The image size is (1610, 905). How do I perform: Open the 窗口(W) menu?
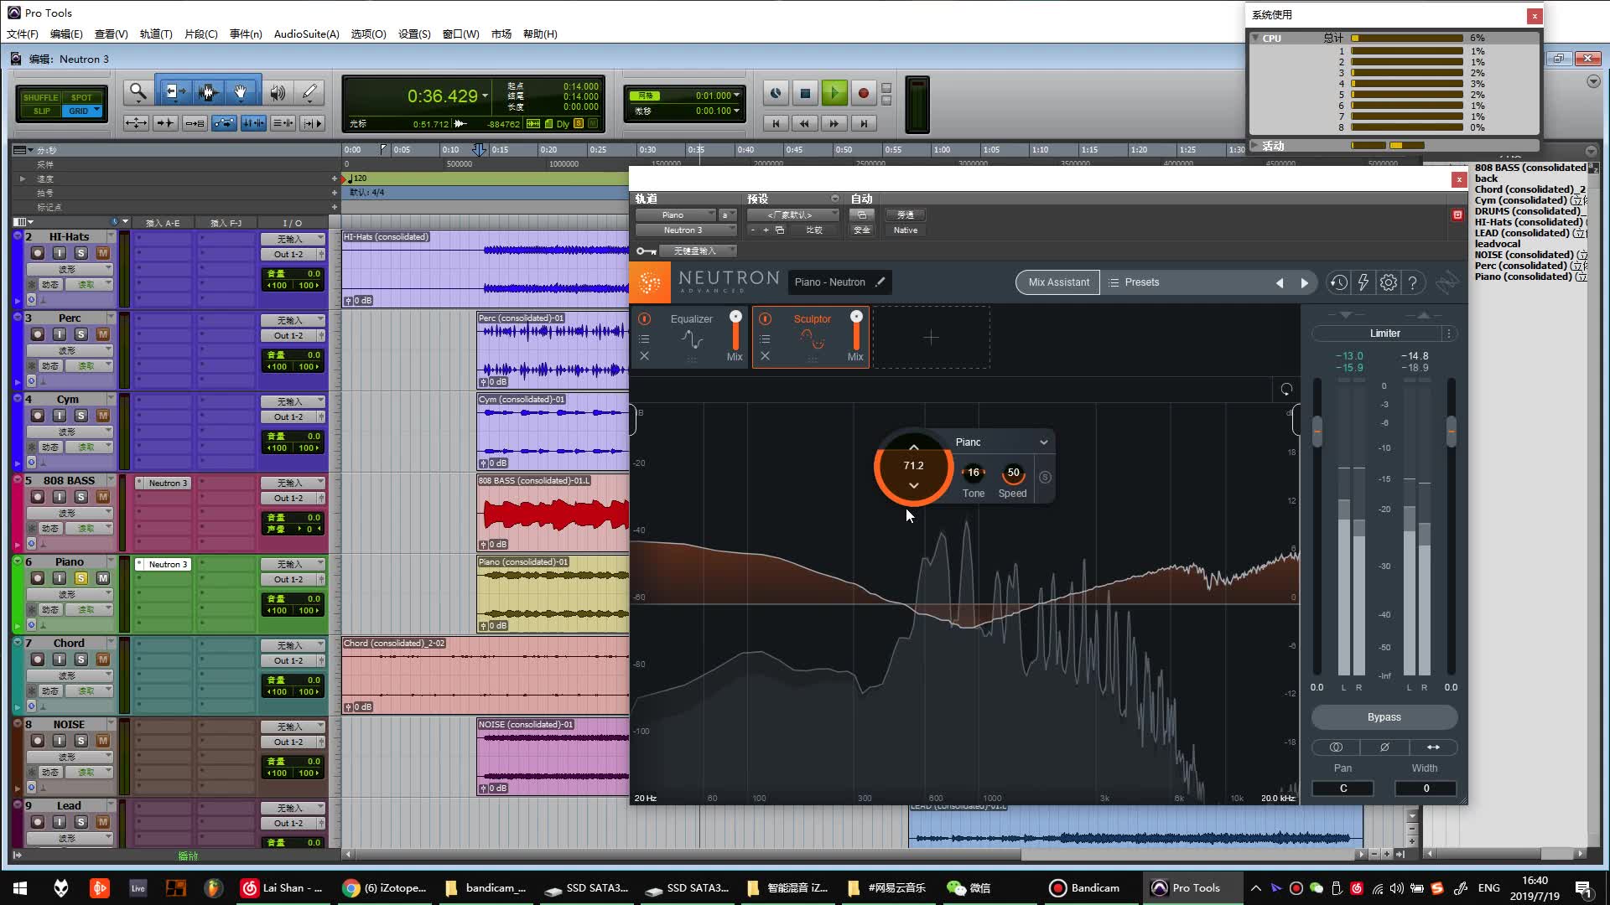tap(460, 34)
